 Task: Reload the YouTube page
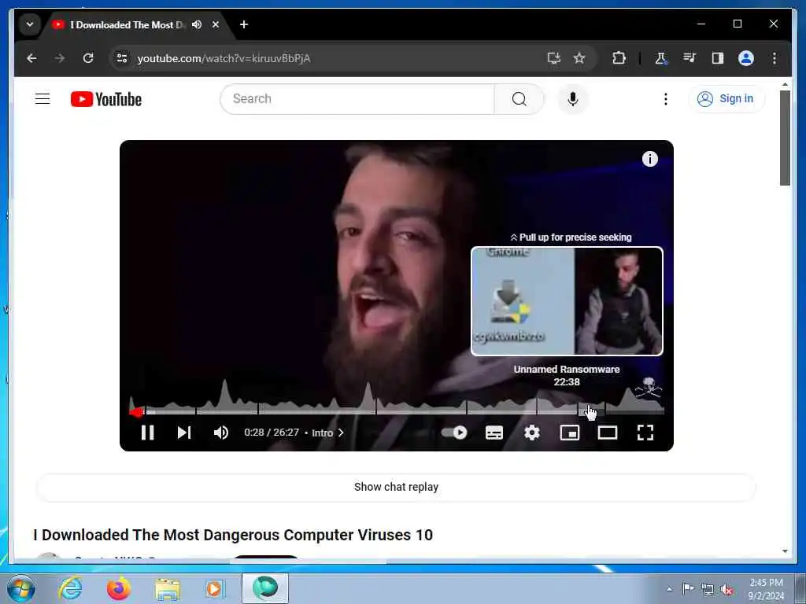[88, 58]
